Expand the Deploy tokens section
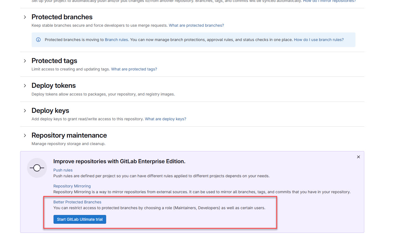 [x=25, y=86]
